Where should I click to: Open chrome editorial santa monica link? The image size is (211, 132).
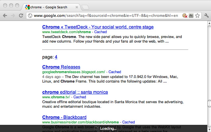[75, 92]
